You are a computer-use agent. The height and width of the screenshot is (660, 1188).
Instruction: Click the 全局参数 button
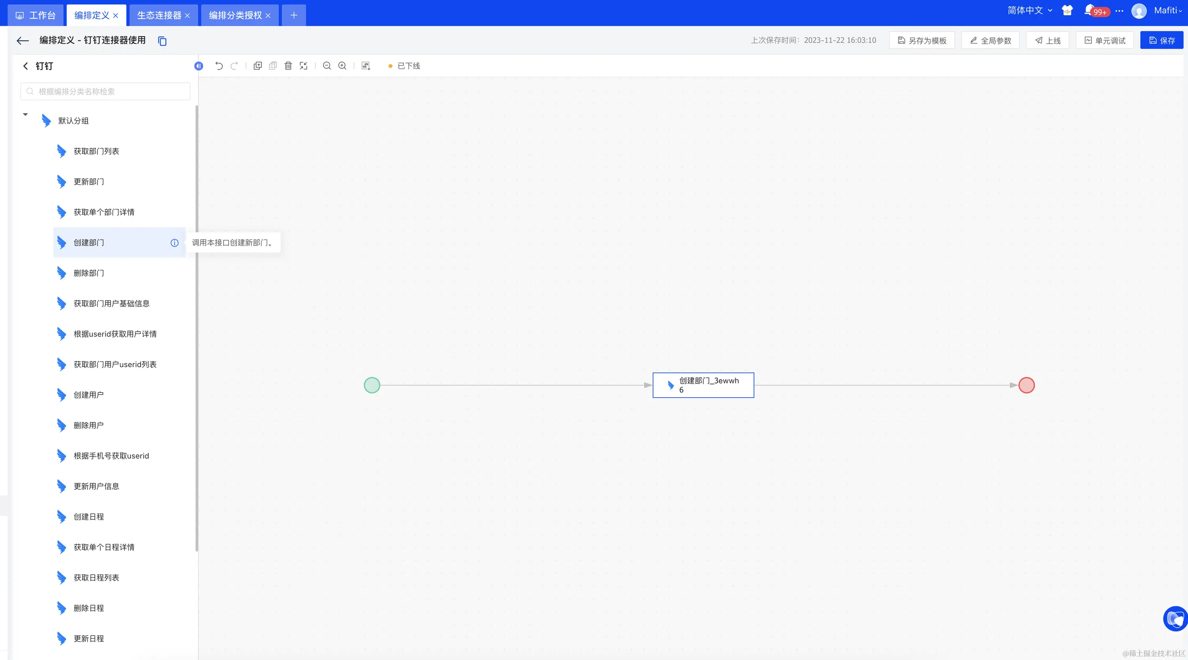[x=991, y=40]
